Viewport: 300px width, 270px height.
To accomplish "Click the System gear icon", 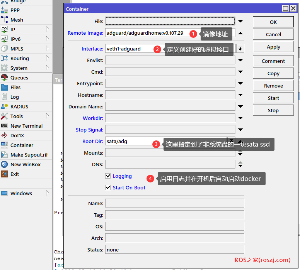I will (4, 68).
